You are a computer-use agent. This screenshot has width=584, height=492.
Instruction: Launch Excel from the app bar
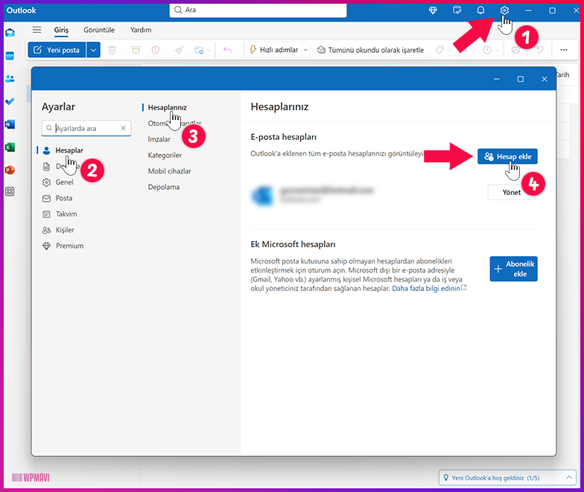[x=10, y=147]
